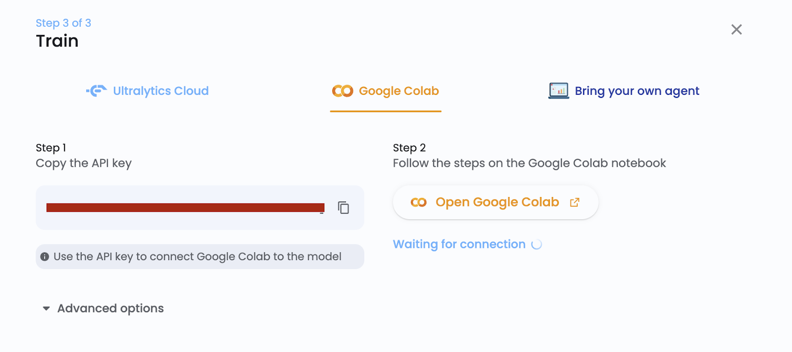The width and height of the screenshot is (792, 352).
Task: Click the loading spinner next to Waiting
Action: click(x=537, y=244)
